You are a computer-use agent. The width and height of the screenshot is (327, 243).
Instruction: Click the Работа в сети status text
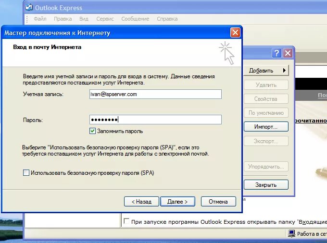point(312,234)
